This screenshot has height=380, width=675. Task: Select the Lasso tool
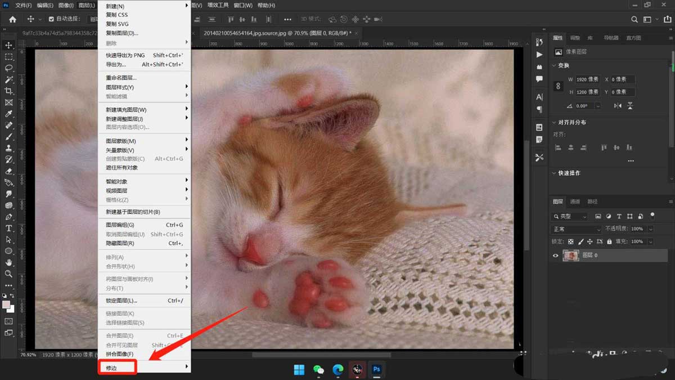point(9,68)
